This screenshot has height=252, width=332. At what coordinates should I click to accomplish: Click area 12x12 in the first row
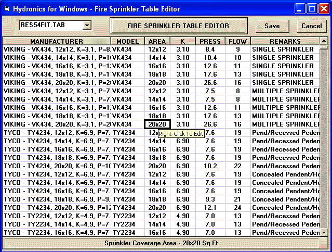[157, 49]
